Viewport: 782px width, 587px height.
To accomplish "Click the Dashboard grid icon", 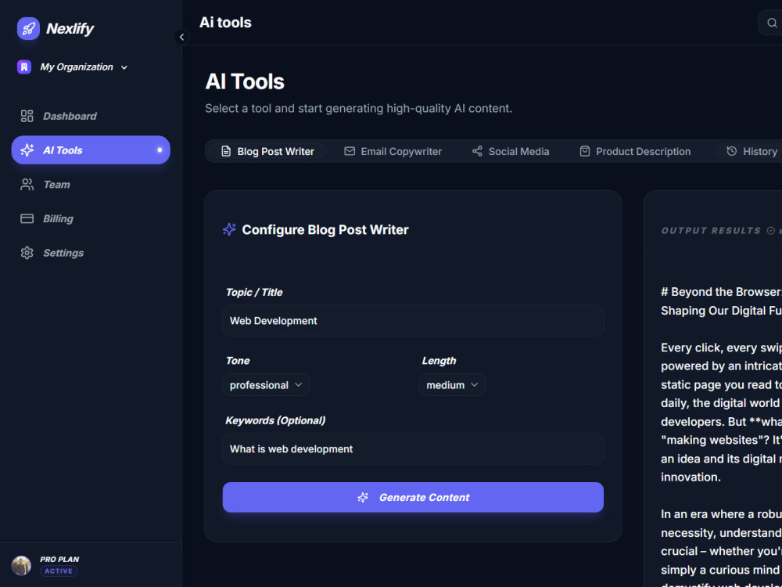I will coord(27,117).
